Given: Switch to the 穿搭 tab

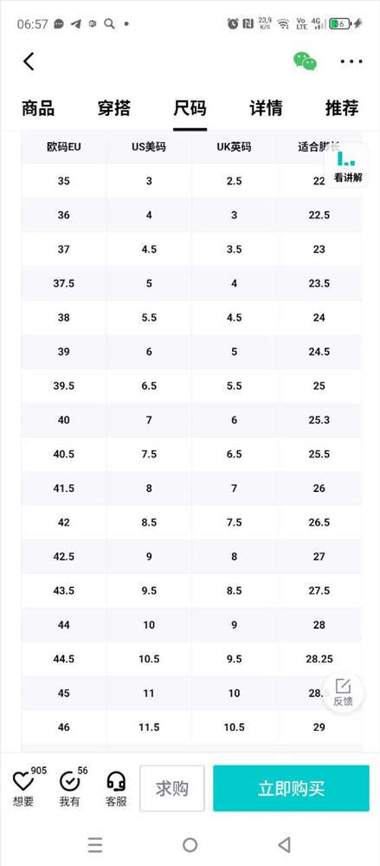Looking at the screenshot, I should pos(113,108).
